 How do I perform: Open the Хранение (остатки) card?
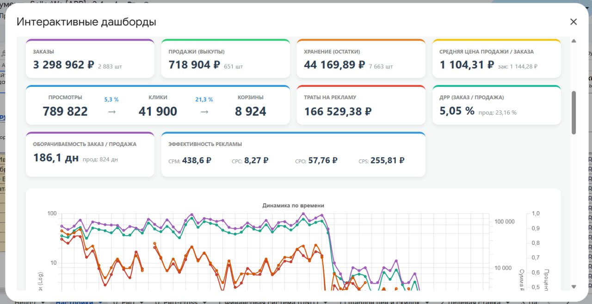coord(361,59)
